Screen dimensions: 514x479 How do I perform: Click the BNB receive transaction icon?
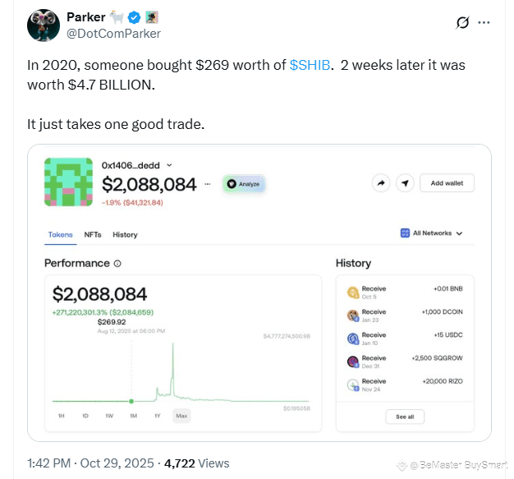[x=352, y=292]
